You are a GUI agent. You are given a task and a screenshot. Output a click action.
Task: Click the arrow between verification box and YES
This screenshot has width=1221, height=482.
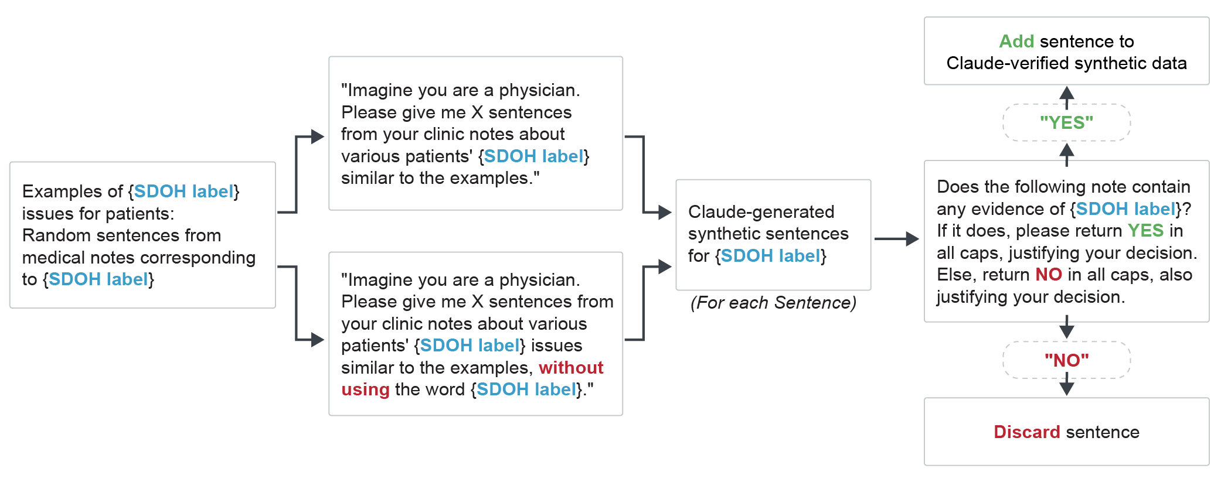click(x=1067, y=155)
